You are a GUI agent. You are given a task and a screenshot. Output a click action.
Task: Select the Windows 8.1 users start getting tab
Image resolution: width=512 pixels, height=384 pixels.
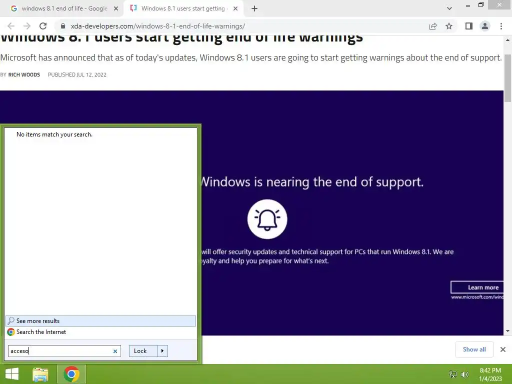click(x=183, y=8)
